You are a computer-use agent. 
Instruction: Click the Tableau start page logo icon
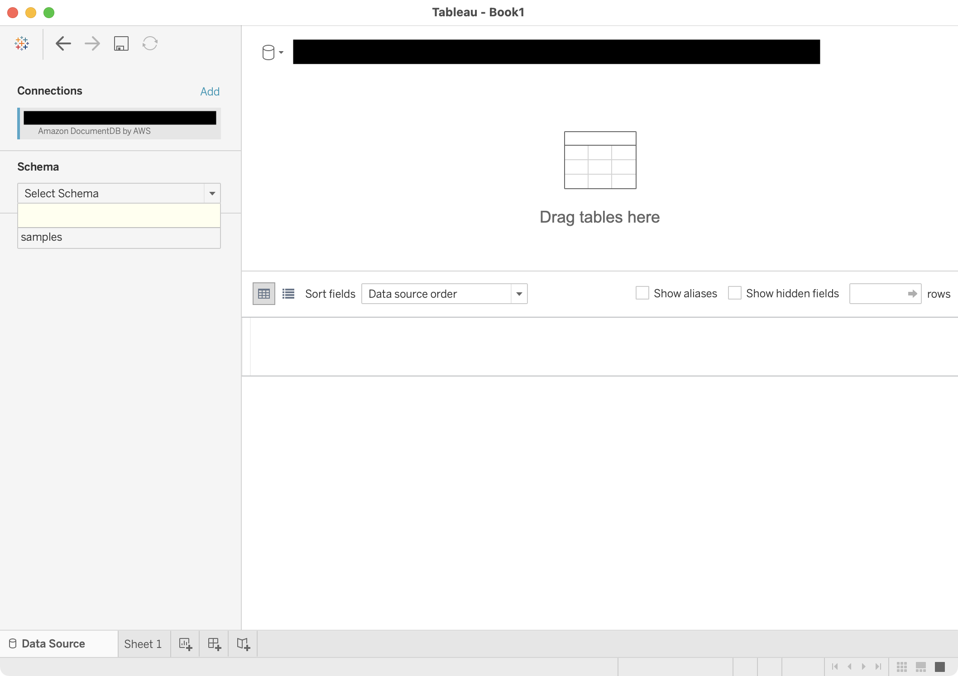pos(22,43)
